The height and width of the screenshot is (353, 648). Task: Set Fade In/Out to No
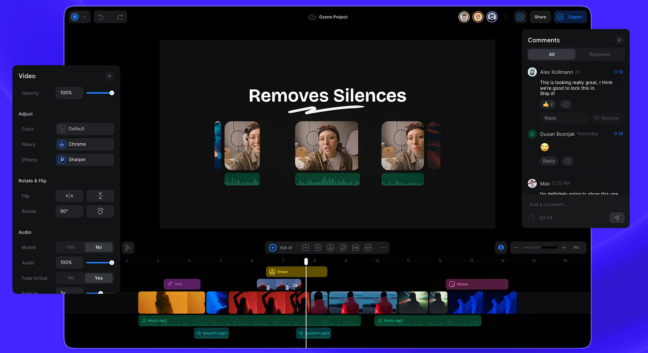[71, 278]
